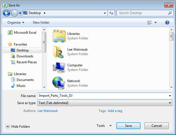
Task: Click the Libraries folder icon in file list
Action: click(59, 36)
